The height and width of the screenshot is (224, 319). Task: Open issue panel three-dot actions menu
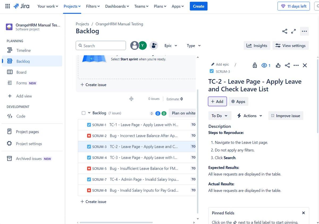point(296,65)
